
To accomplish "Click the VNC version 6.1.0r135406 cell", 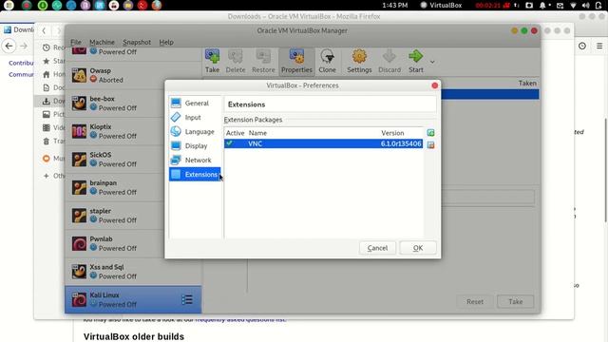I will tap(401, 143).
